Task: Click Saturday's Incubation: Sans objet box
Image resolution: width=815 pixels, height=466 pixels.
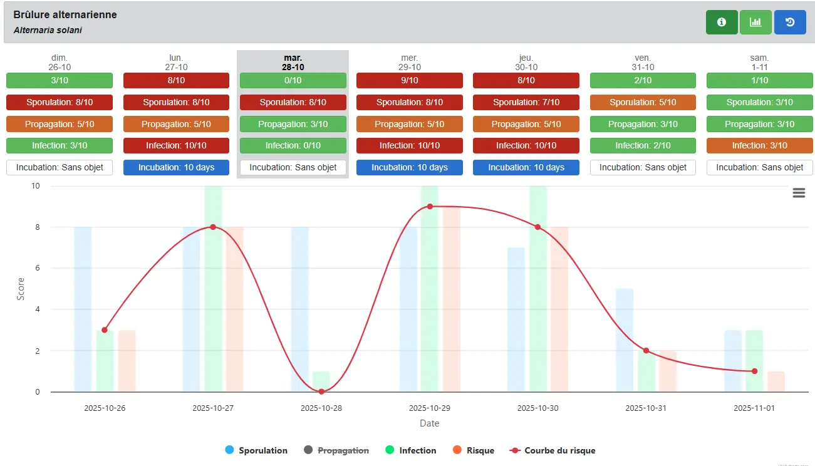Action: click(759, 168)
